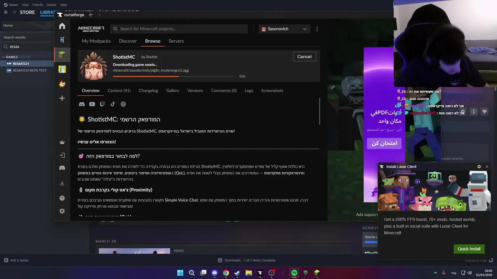The height and width of the screenshot is (279, 497).
Task: Open the Discord icon in CurseForge sidebar
Action: (62, 168)
